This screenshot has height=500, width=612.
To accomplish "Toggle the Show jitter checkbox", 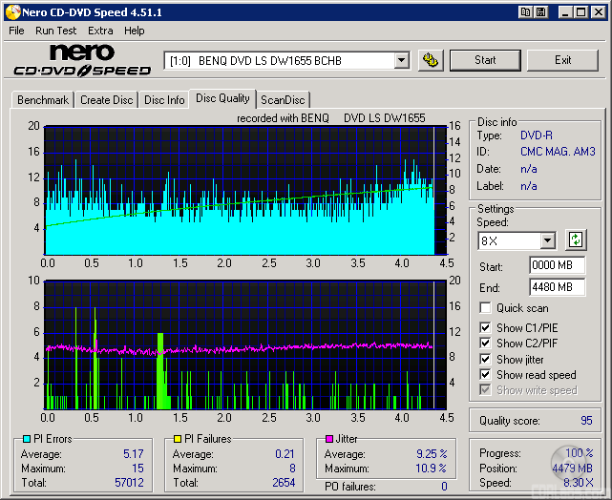I will [x=485, y=360].
